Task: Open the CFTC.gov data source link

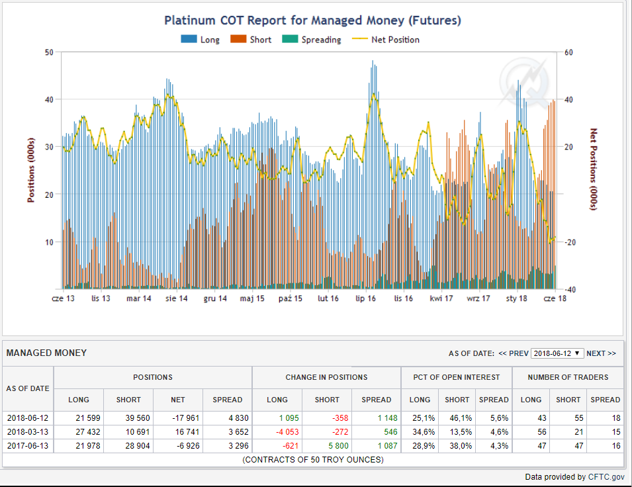Action: 606,477
